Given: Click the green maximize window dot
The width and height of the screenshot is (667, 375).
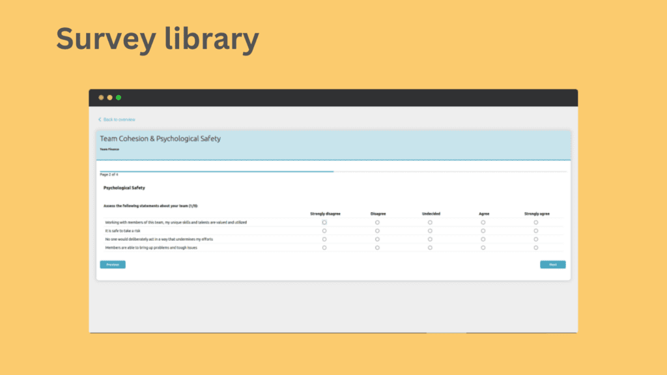Looking at the screenshot, I should [x=119, y=98].
